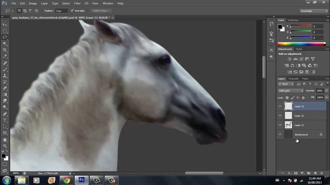Screen dimensions: 330x185
Task: Select the Gradient tool
Action: point(5,95)
